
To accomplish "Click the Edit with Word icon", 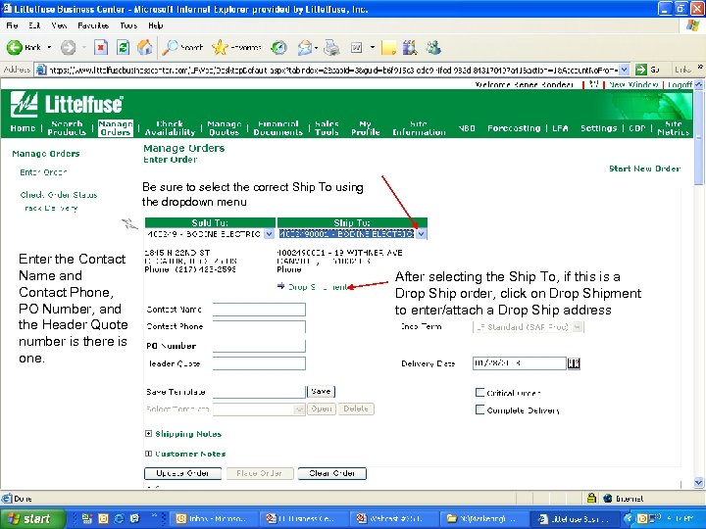I will [357, 47].
